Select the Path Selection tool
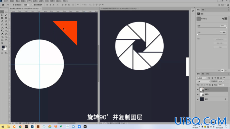 (x=6, y=37)
